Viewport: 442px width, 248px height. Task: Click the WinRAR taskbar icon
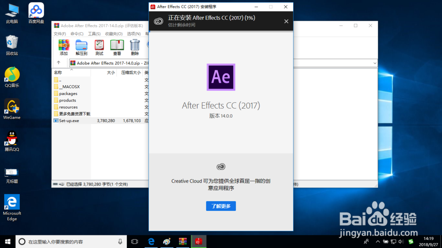[x=183, y=241]
